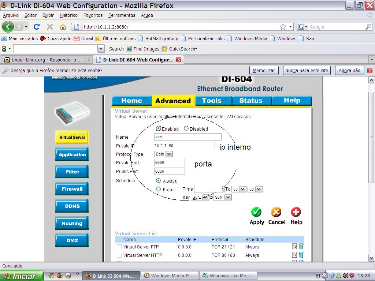
Task: Switch to Under-Linux.org browser tab
Action: tap(47, 60)
